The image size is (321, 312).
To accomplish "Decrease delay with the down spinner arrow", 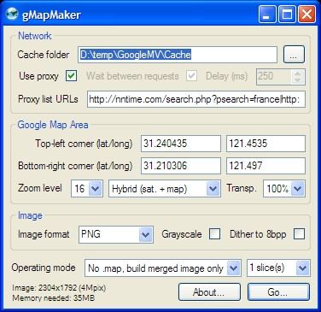I will pos(298,80).
